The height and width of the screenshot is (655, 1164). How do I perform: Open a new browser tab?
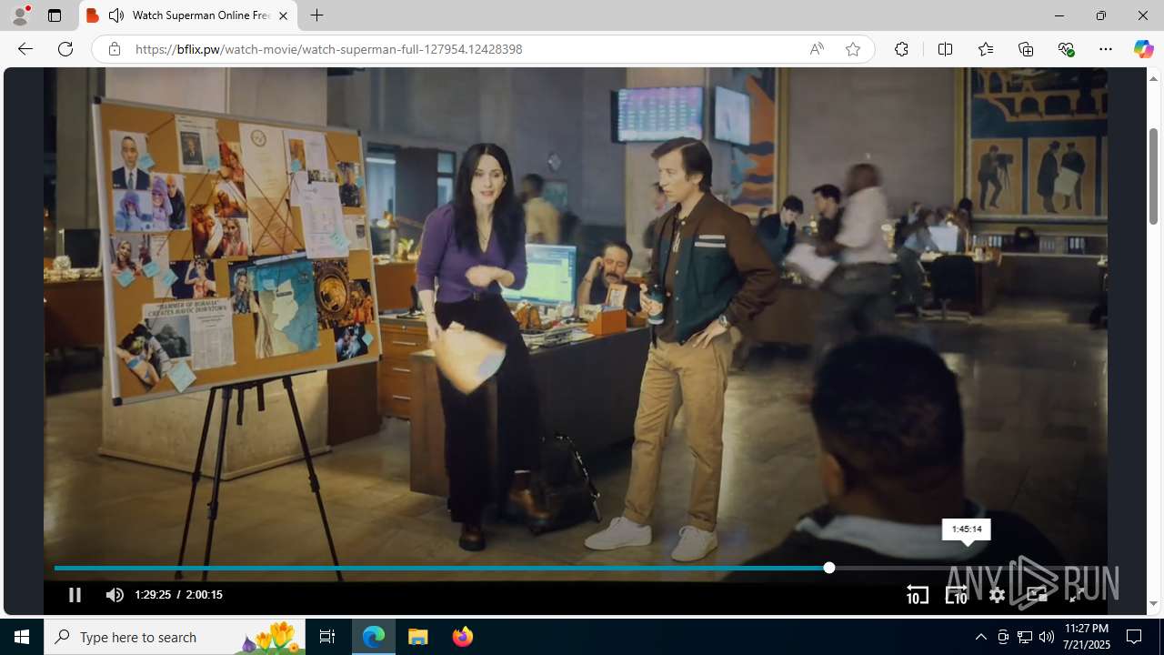pos(316,15)
